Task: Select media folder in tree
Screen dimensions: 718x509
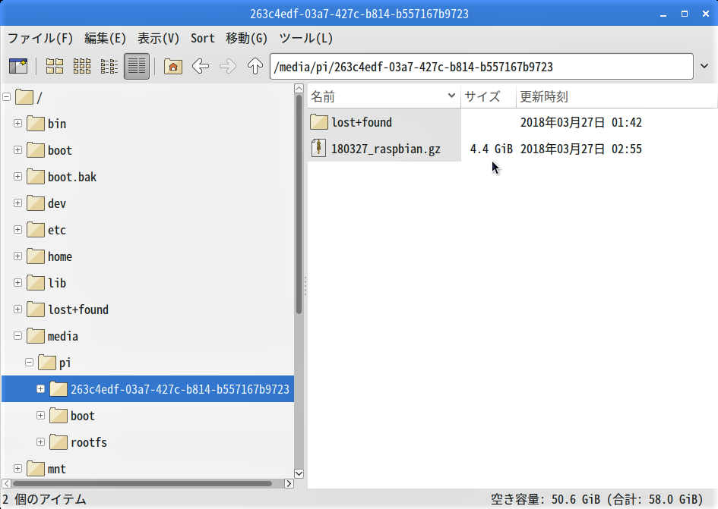Action: pyautogui.click(x=52, y=336)
